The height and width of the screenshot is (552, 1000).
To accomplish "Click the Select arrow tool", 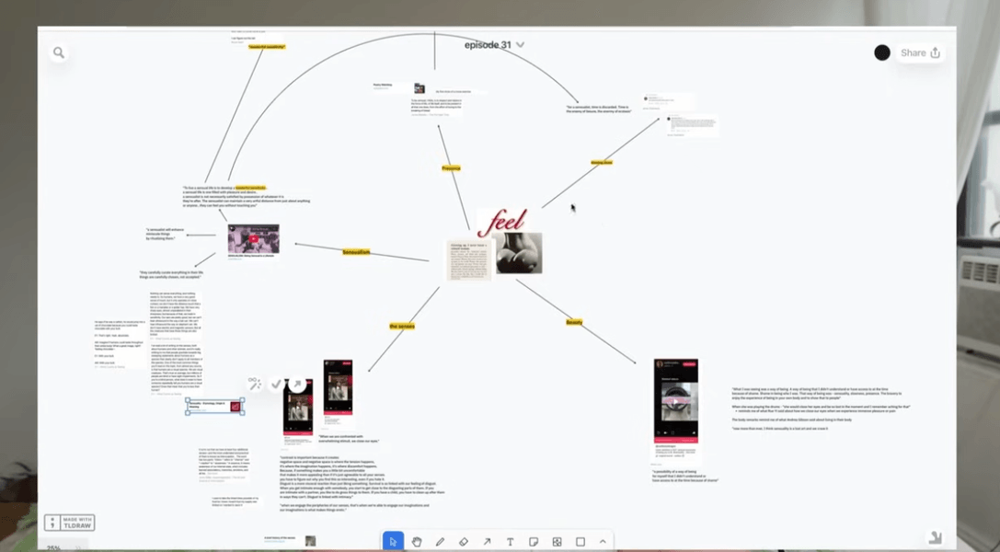I will pos(394,541).
